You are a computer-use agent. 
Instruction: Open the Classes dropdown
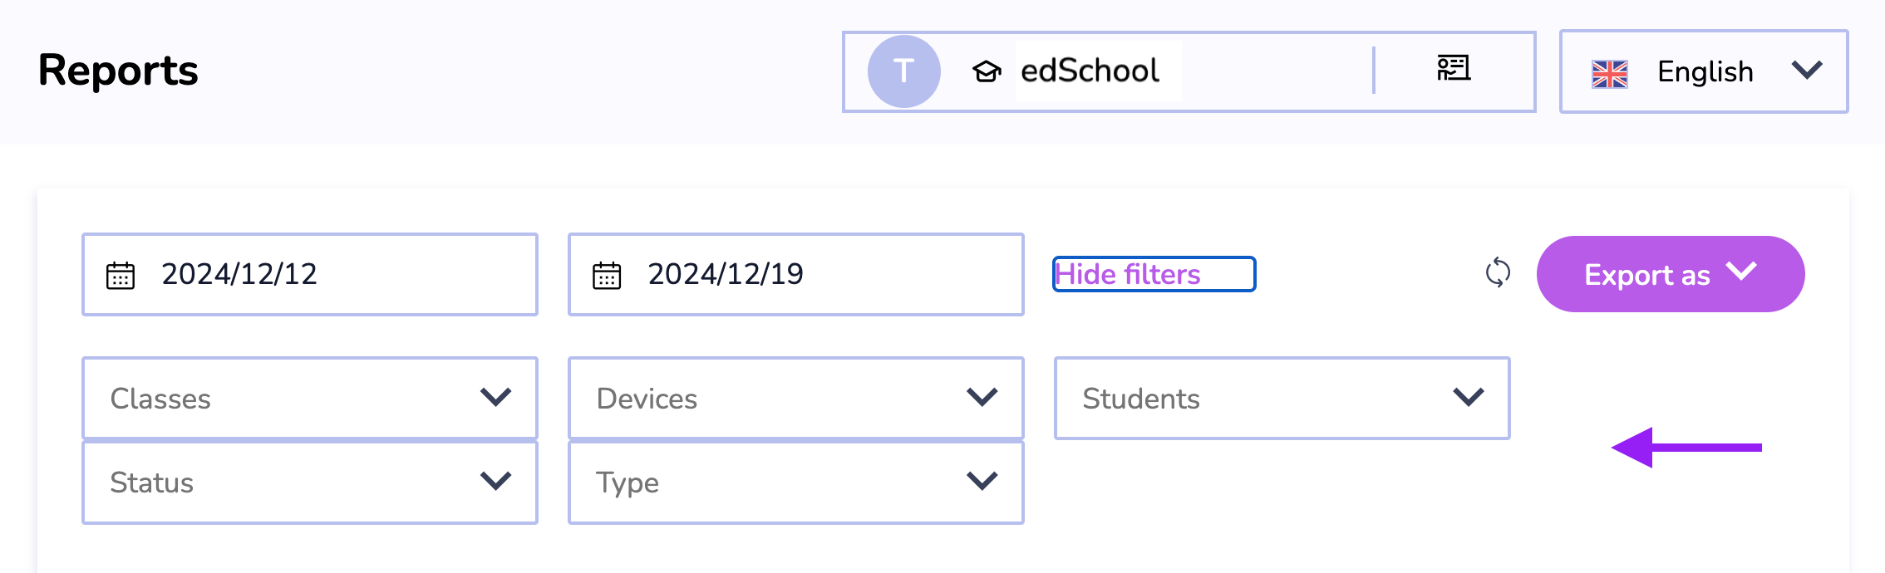coord(310,399)
